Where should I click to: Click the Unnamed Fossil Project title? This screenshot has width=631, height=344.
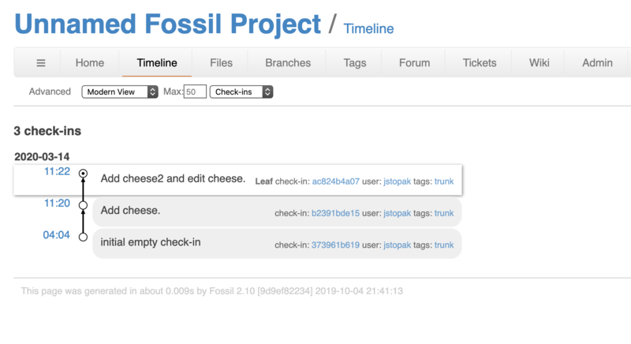pyautogui.click(x=167, y=24)
